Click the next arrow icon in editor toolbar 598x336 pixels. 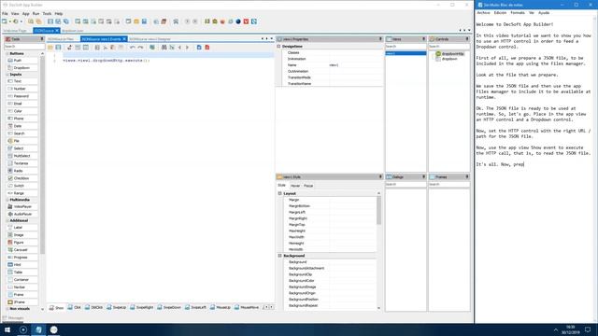(x=187, y=48)
